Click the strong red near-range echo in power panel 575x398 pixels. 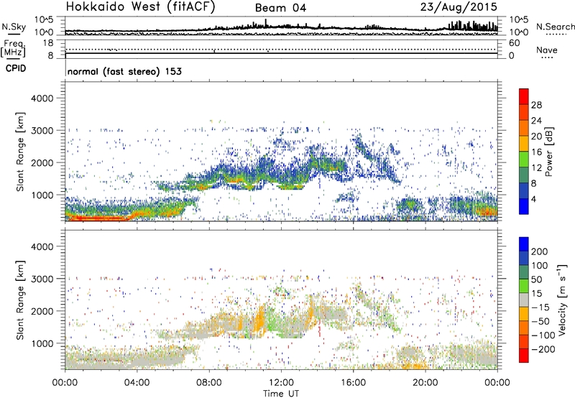coord(99,218)
